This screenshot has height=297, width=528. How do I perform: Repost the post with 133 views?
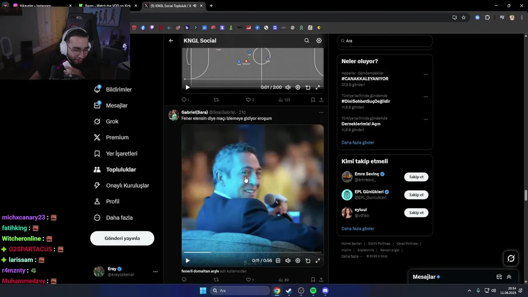pos(216,100)
